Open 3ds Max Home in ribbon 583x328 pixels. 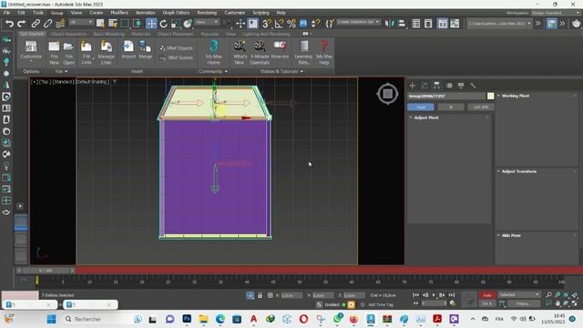[x=213, y=53]
